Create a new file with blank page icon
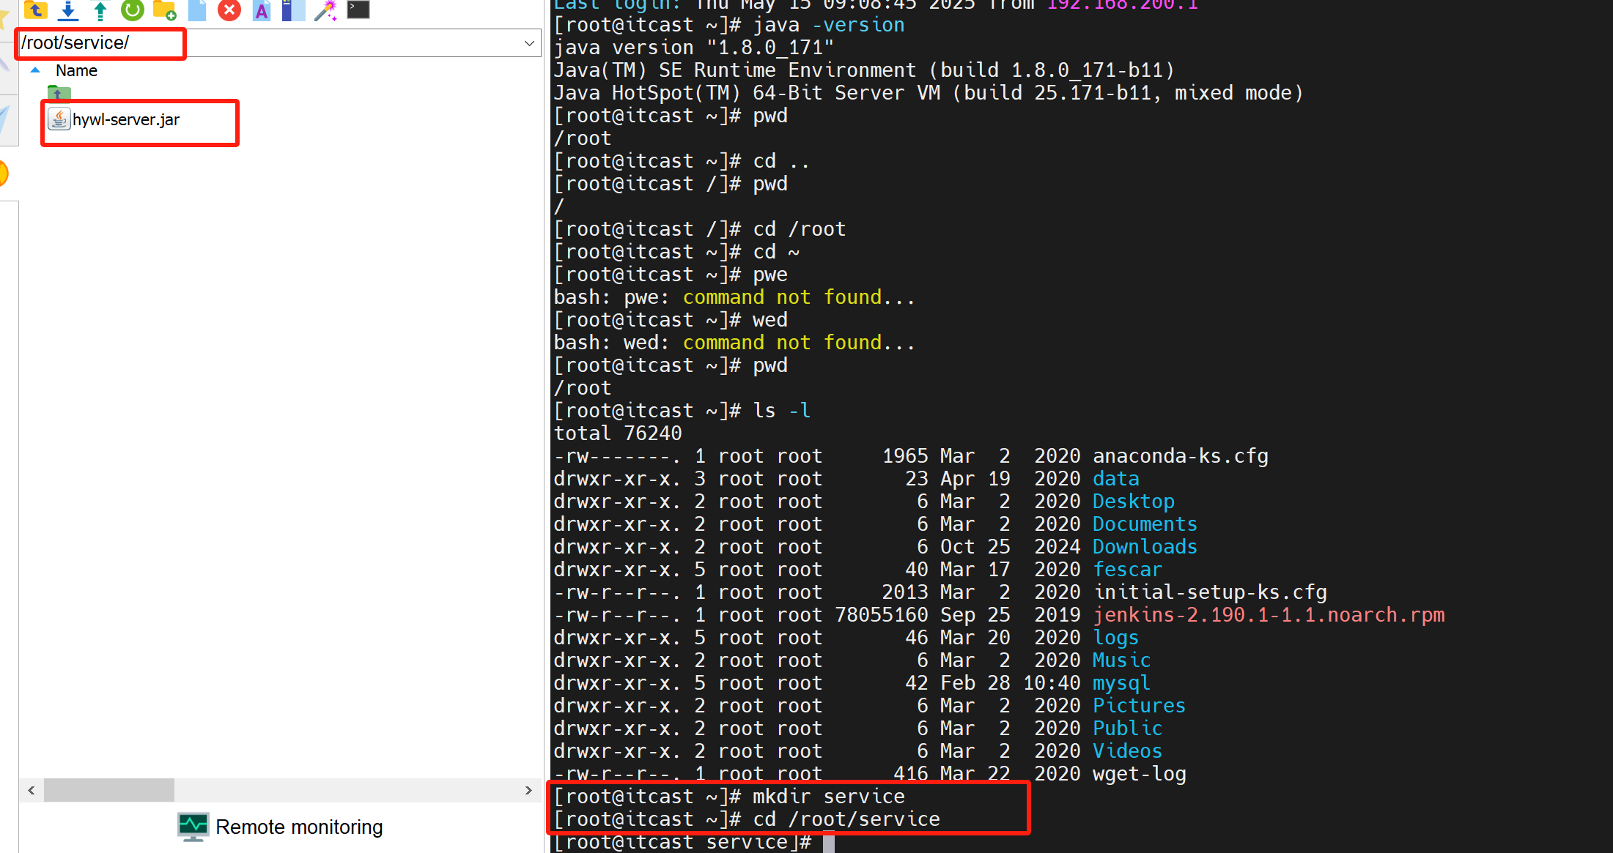Viewport: 1613px width, 853px height. [197, 10]
